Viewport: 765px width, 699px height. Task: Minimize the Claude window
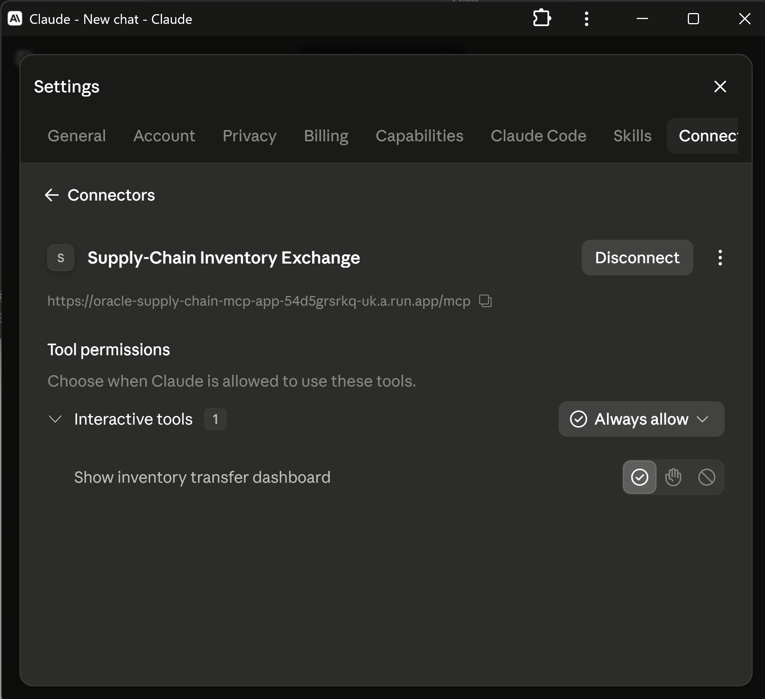point(642,19)
